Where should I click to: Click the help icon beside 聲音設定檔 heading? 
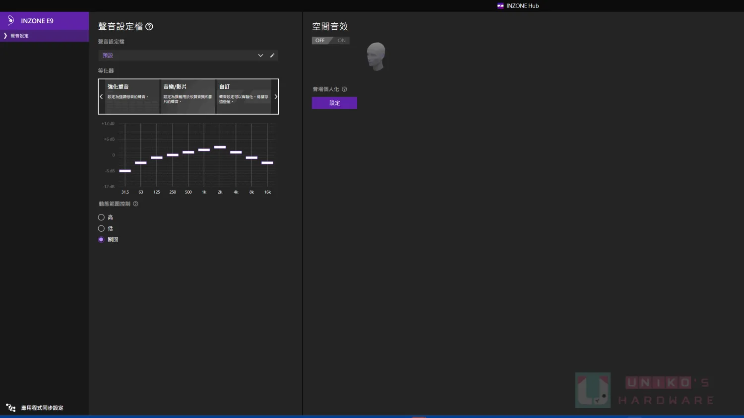pyautogui.click(x=149, y=27)
